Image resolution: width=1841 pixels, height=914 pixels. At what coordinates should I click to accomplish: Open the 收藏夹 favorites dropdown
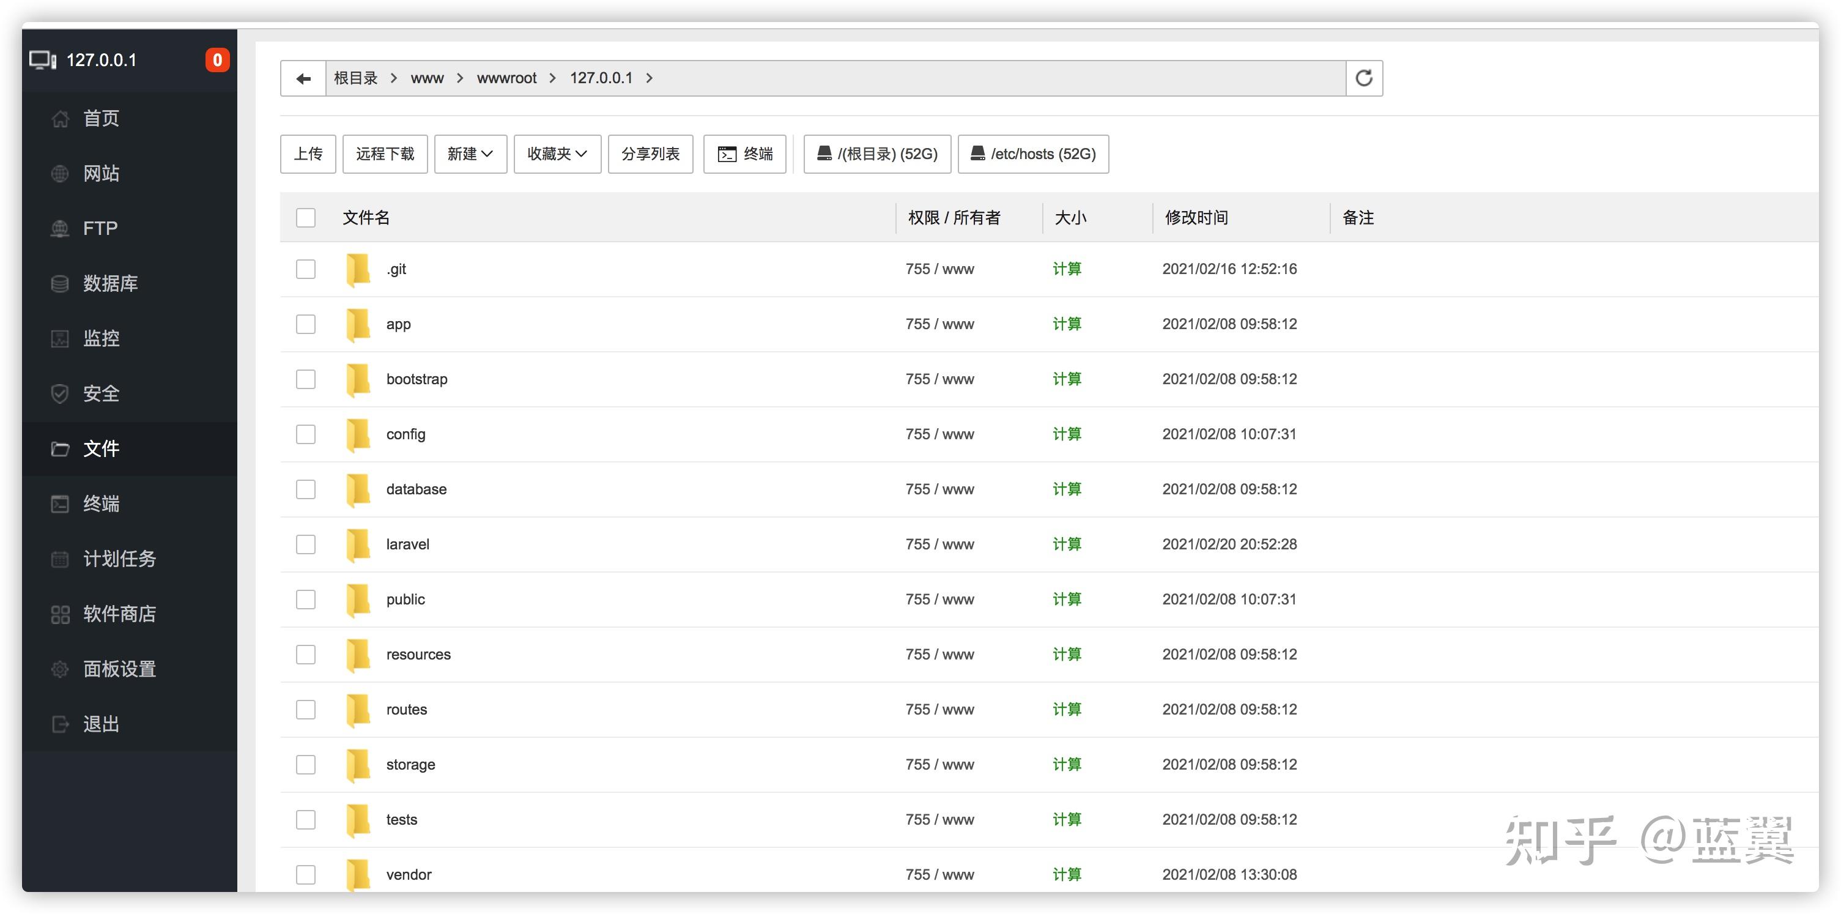click(x=557, y=154)
